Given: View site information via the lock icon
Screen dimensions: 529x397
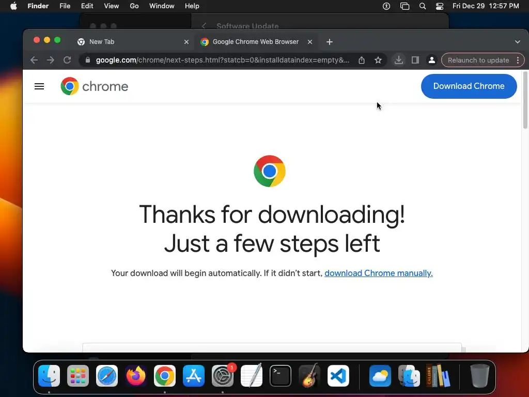Looking at the screenshot, I should coord(88,60).
